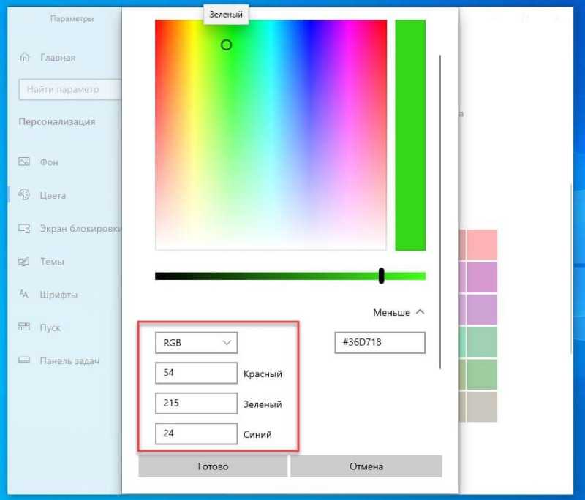Click the Красный value field 54
Image resolution: width=585 pixels, height=500 pixels.
tap(196, 373)
